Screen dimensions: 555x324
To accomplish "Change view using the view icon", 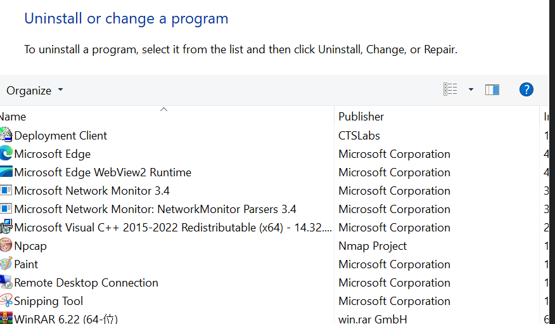I will [x=450, y=89].
